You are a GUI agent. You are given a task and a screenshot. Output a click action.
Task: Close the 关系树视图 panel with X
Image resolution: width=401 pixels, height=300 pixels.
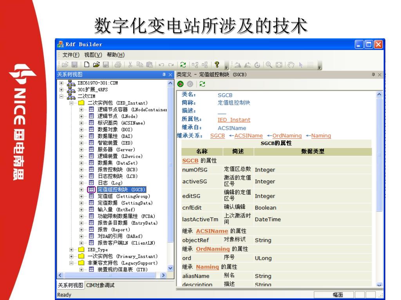(170, 75)
